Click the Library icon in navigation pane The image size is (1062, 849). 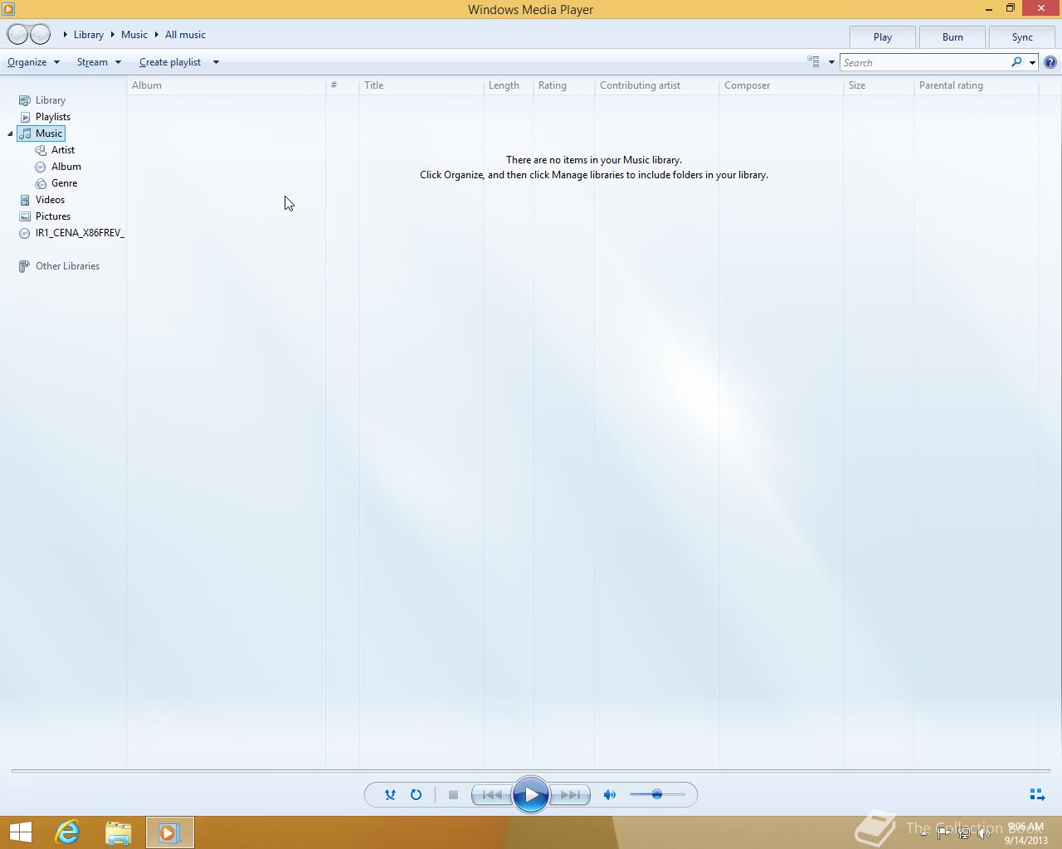pos(25,100)
